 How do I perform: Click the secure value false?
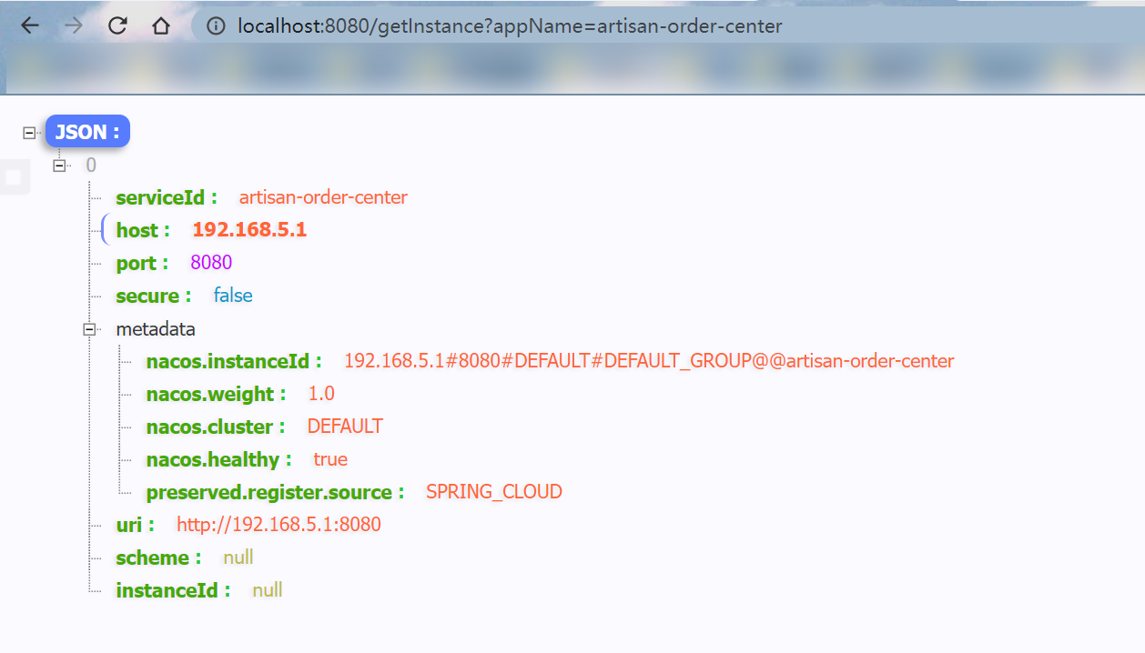[233, 296]
